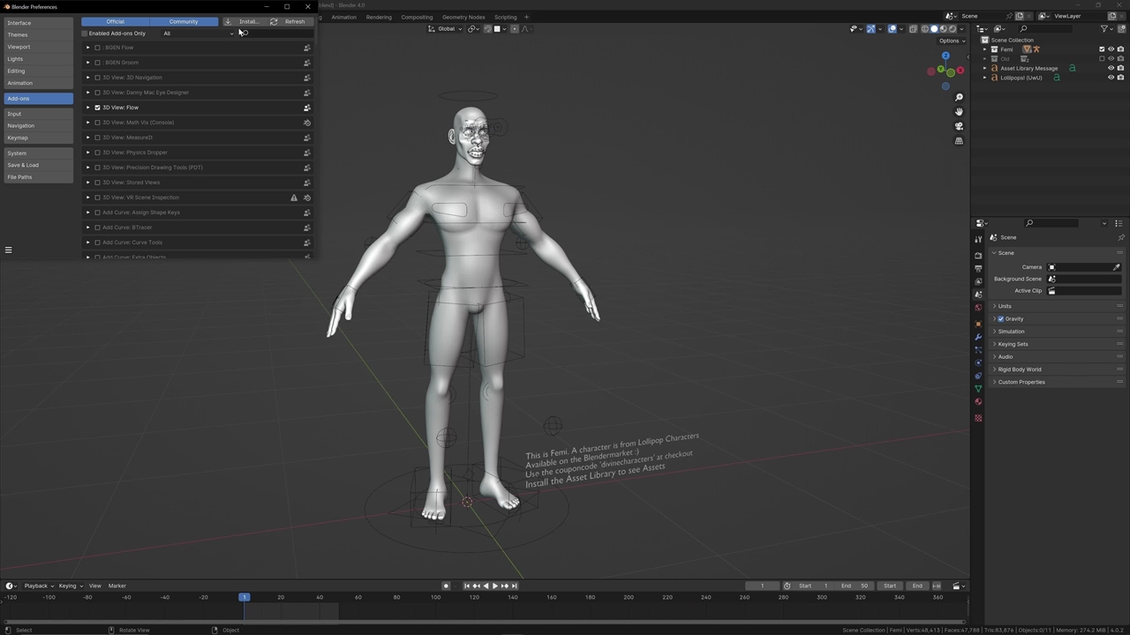Hide the Femi collection with eye icon

point(1111,49)
